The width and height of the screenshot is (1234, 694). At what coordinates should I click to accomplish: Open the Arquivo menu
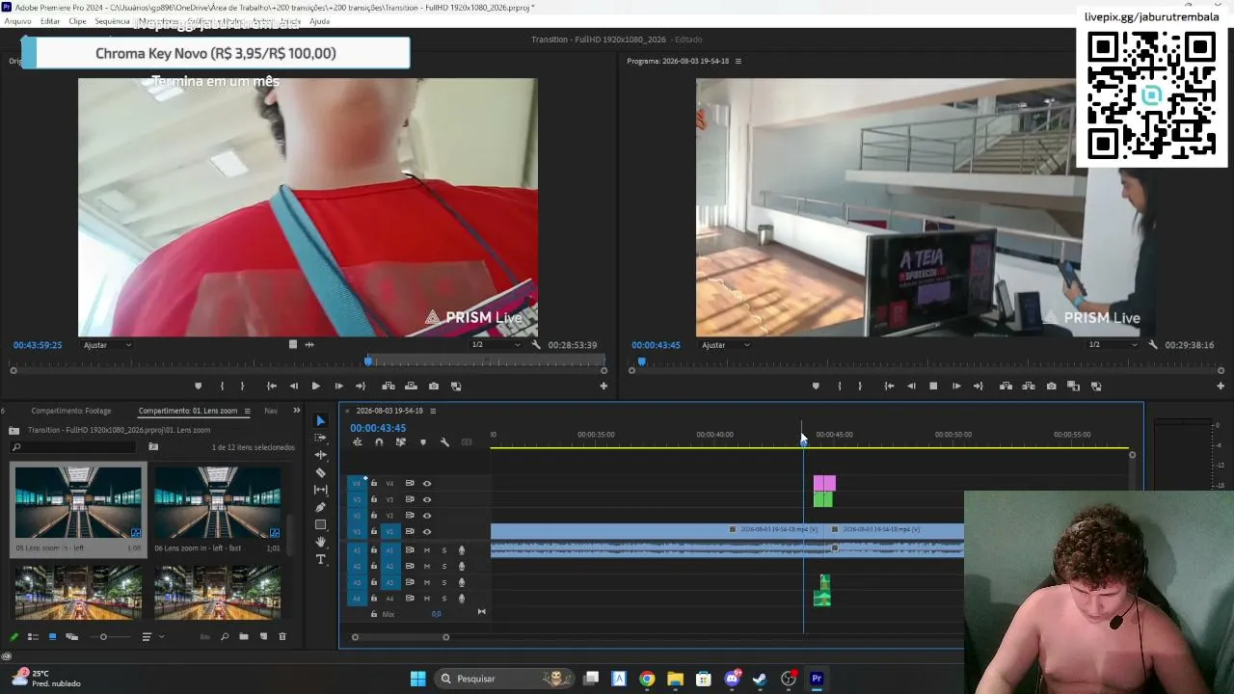click(x=18, y=21)
